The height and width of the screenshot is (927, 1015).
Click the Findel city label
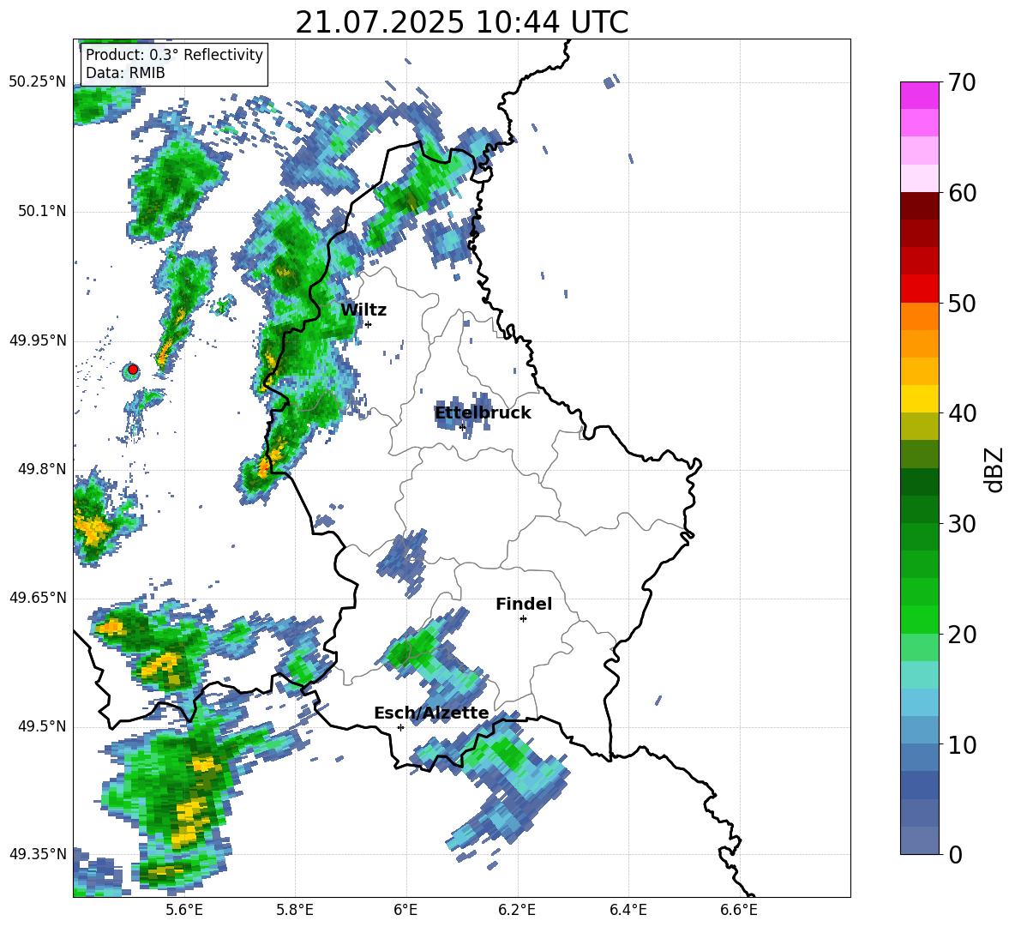(524, 604)
